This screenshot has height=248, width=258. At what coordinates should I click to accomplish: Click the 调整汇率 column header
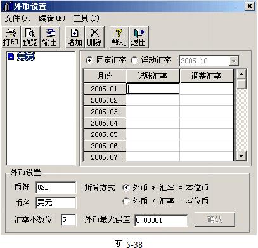click(207, 76)
